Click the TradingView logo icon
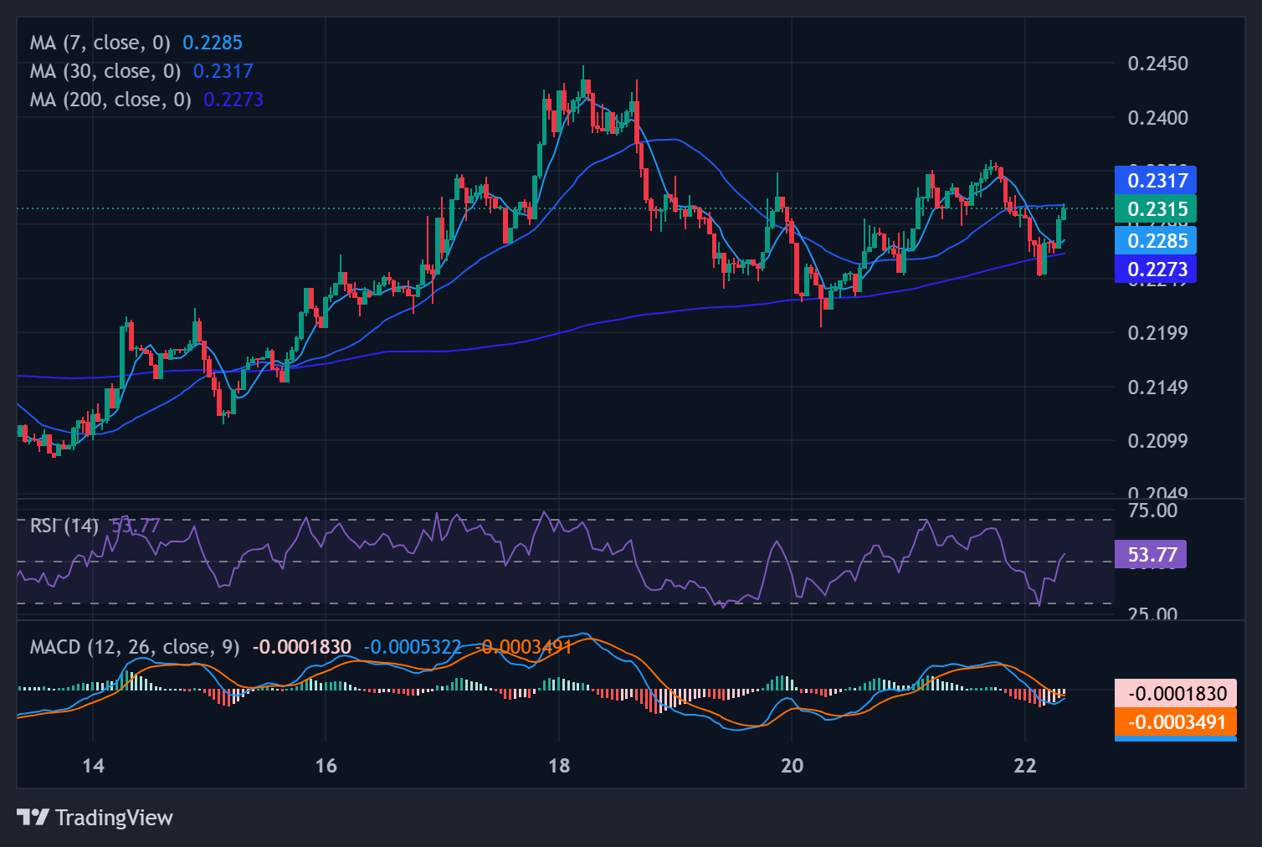The height and width of the screenshot is (847, 1262). pos(33,817)
